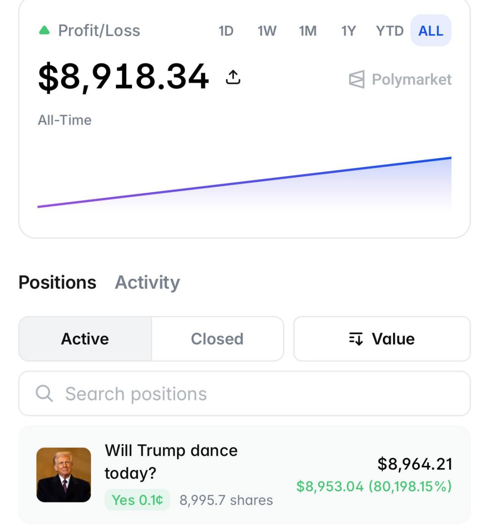Open the Trump market thumbnail image

point(64,475)
